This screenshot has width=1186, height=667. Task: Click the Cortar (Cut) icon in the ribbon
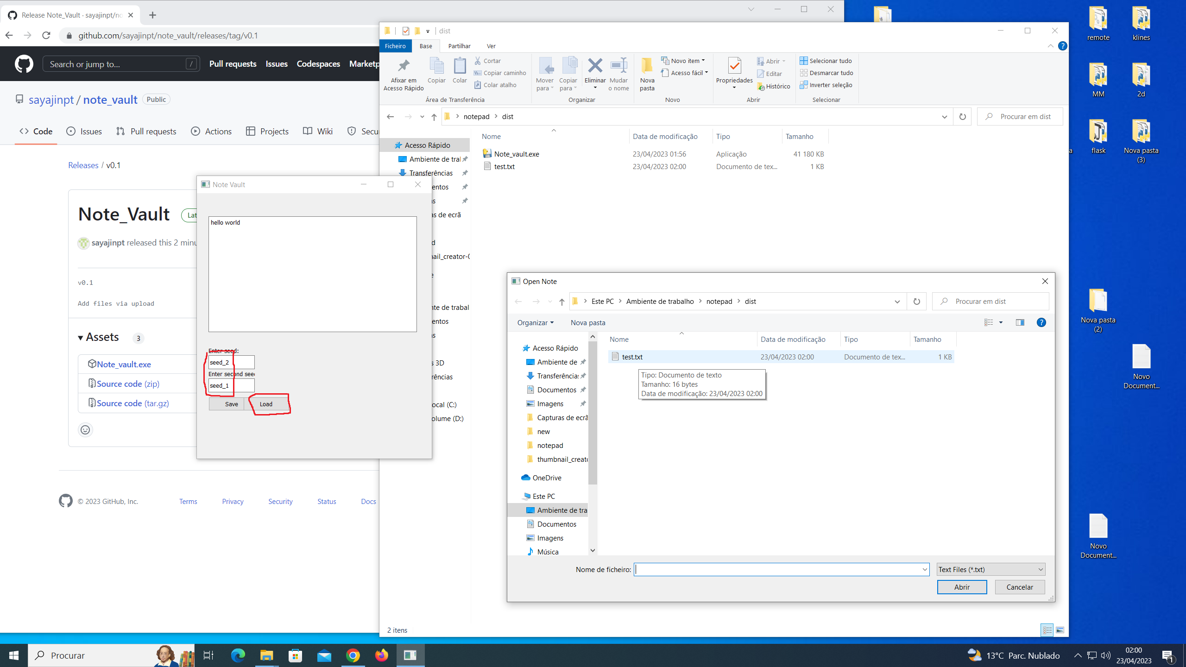pos(478,60)
